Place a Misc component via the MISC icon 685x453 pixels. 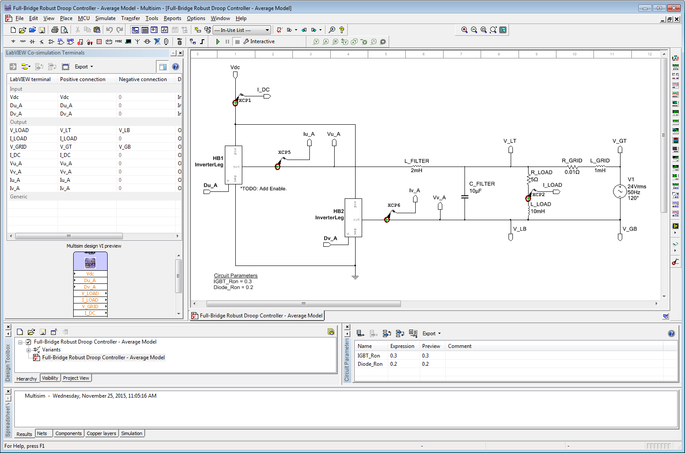[x=119, y=42]
